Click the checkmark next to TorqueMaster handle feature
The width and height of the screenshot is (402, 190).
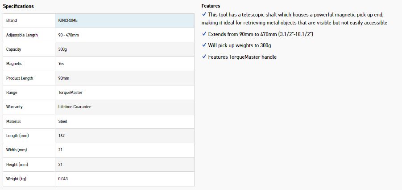click(204, 57)
